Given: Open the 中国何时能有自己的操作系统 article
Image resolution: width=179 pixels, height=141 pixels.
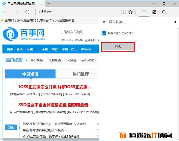Looking at the screenshot, I should click(x=45, y=130).
